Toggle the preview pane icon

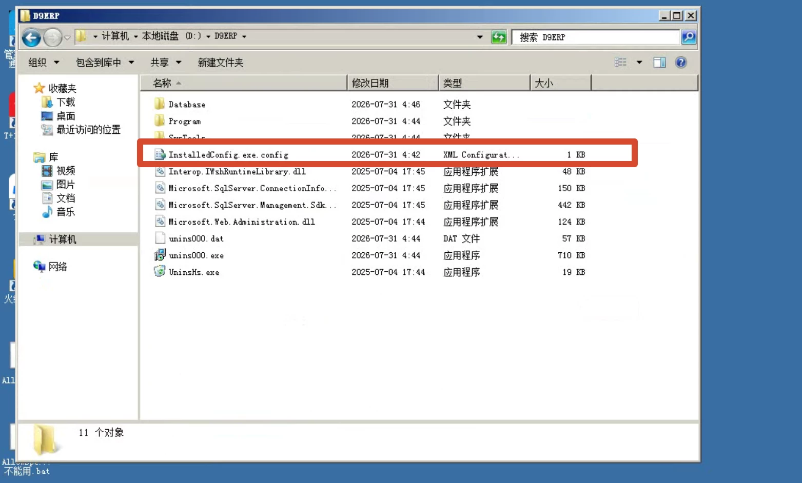point(659,63)
